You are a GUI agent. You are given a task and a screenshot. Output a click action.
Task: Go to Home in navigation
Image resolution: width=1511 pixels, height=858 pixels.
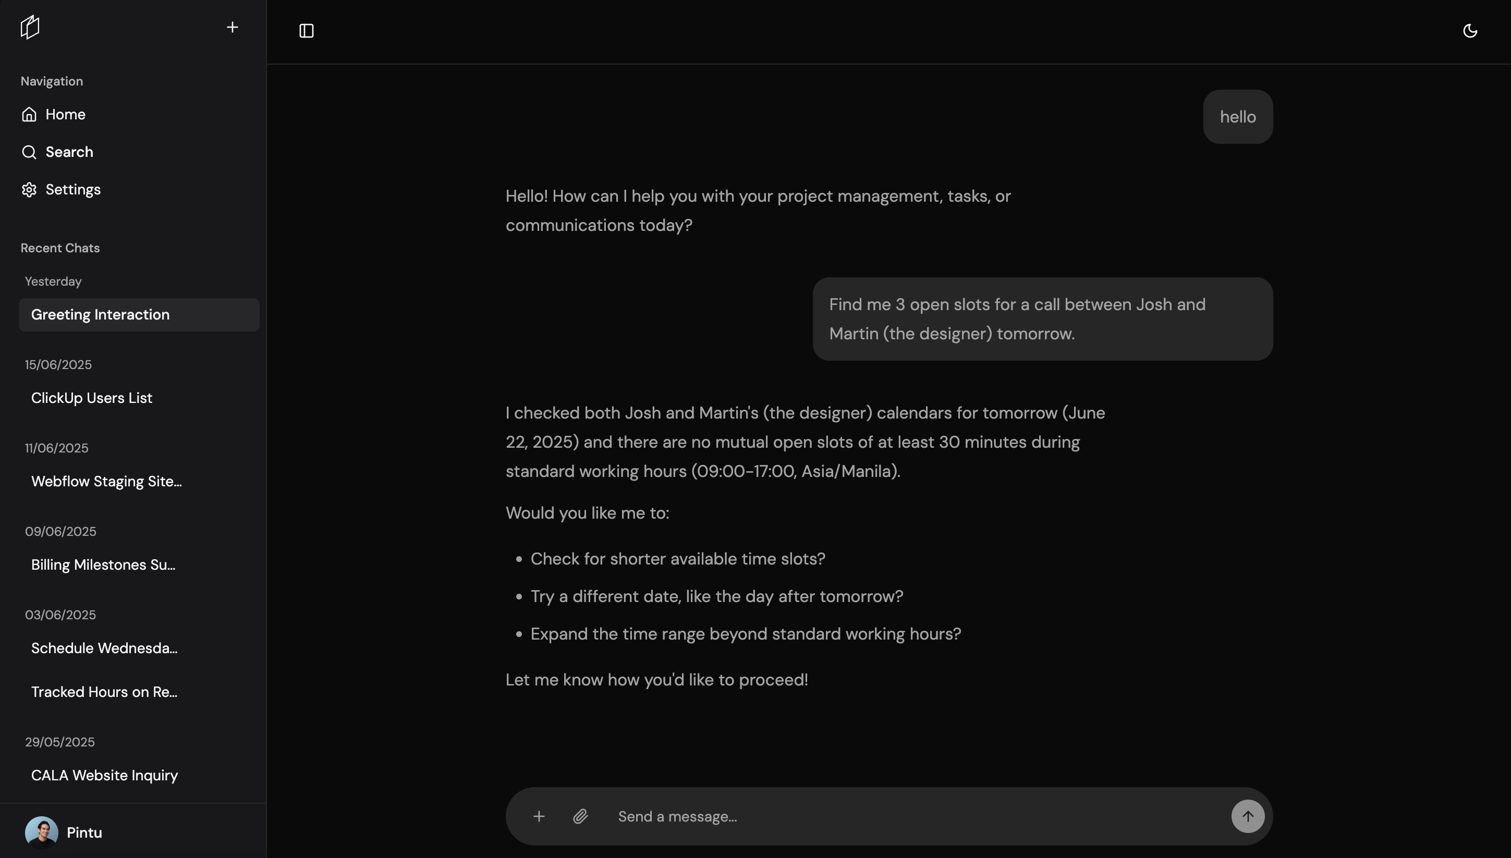click(x=65, y=114)
